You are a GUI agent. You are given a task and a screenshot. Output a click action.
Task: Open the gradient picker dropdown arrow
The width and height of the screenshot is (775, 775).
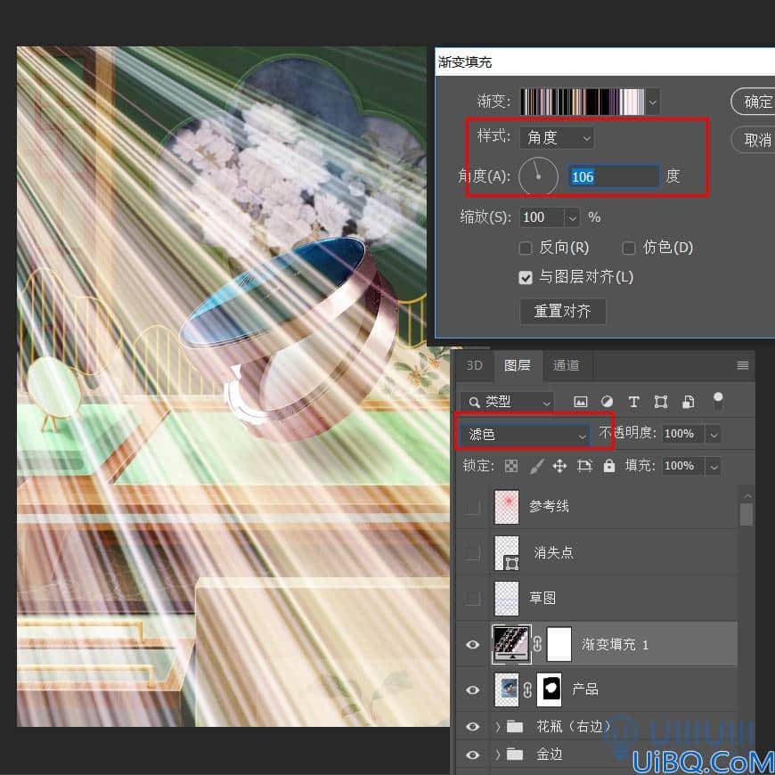click(x=652, y=102)
